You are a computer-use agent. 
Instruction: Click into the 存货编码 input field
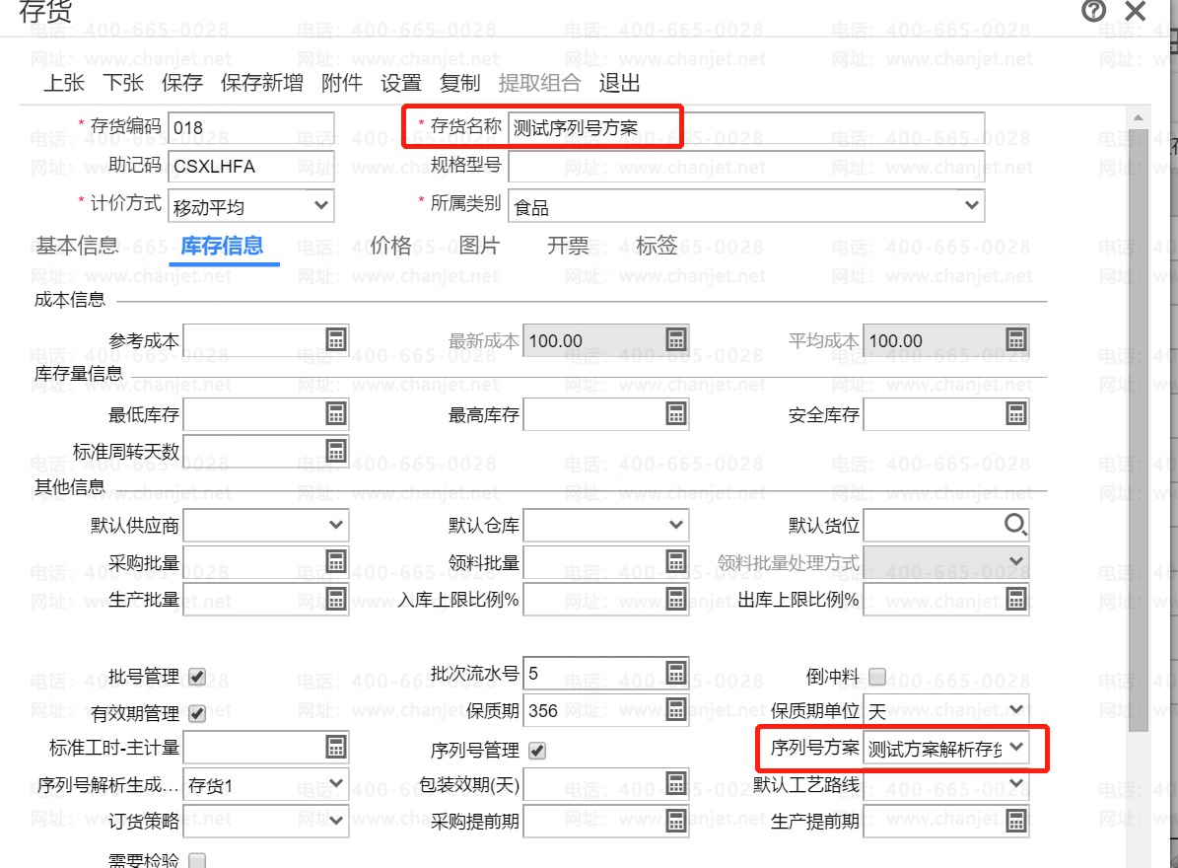[x=251, y=128]
